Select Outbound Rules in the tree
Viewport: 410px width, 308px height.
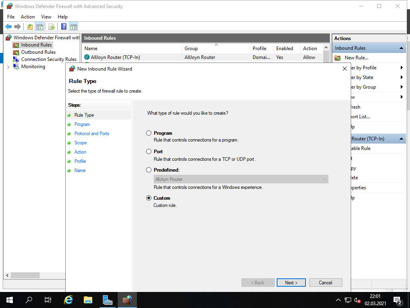tap(38, 52)
